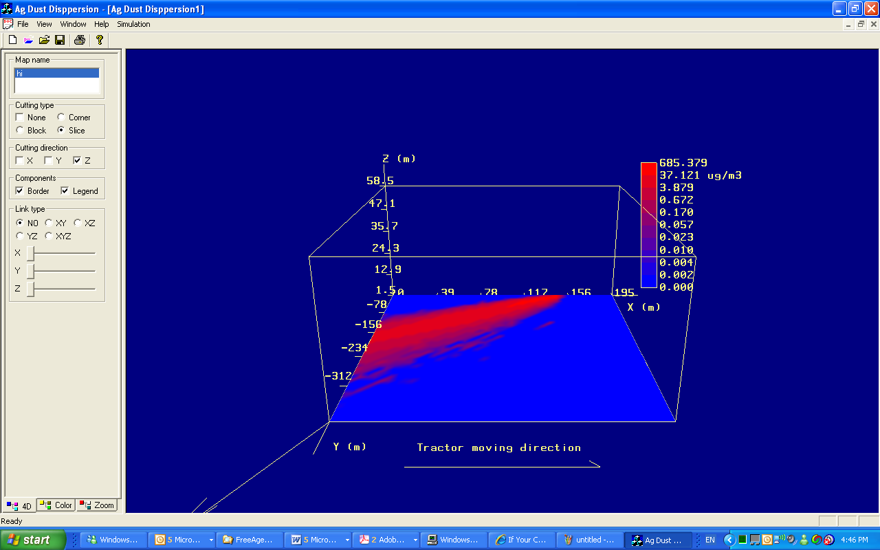Click the blue open-map toolbar icon
Viewport: 880px width, 550px height.
point(28,40)
